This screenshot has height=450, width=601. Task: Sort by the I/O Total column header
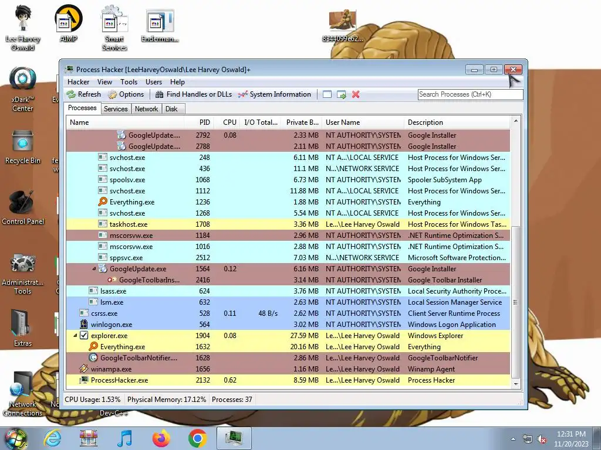point(261,122)
